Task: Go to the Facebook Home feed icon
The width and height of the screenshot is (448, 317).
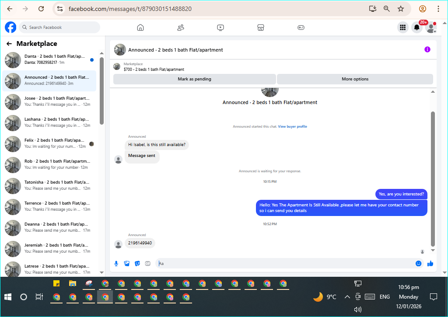Action: point(140,28)
